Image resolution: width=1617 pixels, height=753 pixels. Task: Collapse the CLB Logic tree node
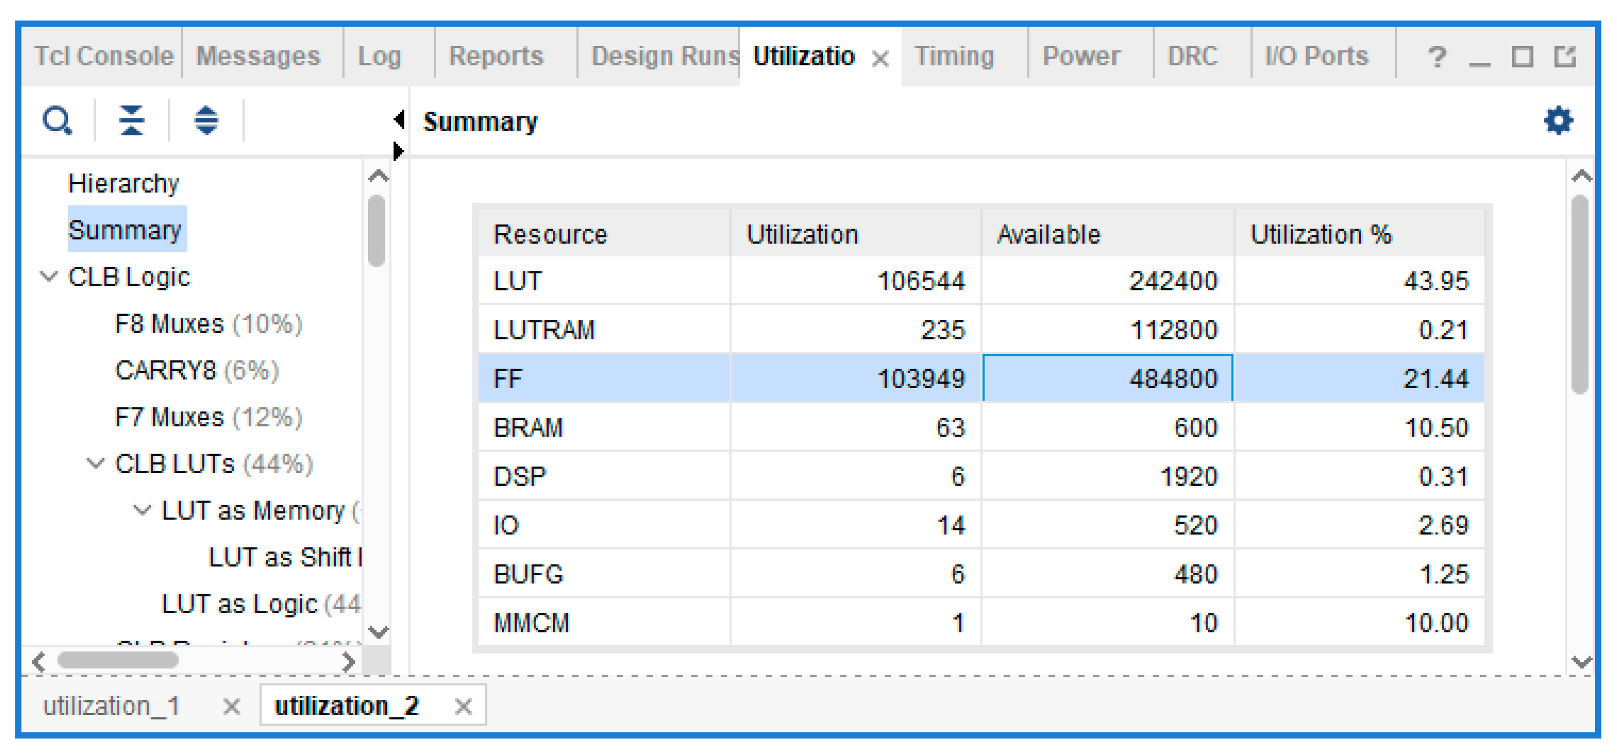click(x=49, y=276)
